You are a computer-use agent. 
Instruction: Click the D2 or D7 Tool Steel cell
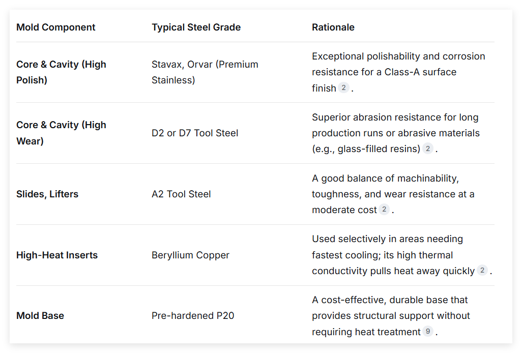point(195,133)
